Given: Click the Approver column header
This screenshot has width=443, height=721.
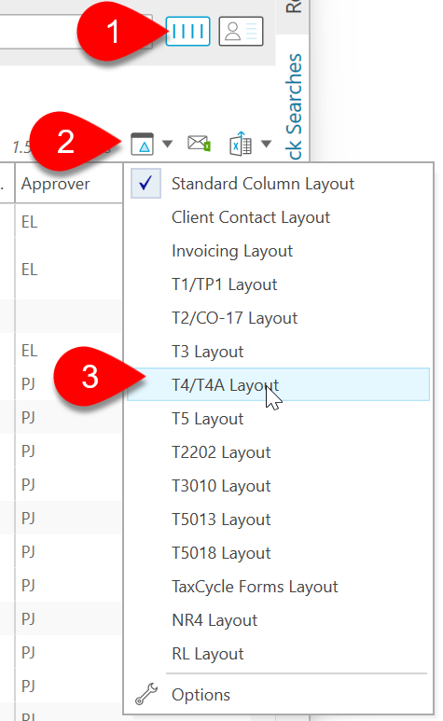Looking at the screenshot, I should point(69,184).
